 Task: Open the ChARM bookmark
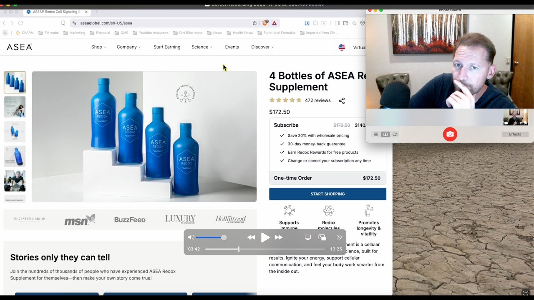25,32
